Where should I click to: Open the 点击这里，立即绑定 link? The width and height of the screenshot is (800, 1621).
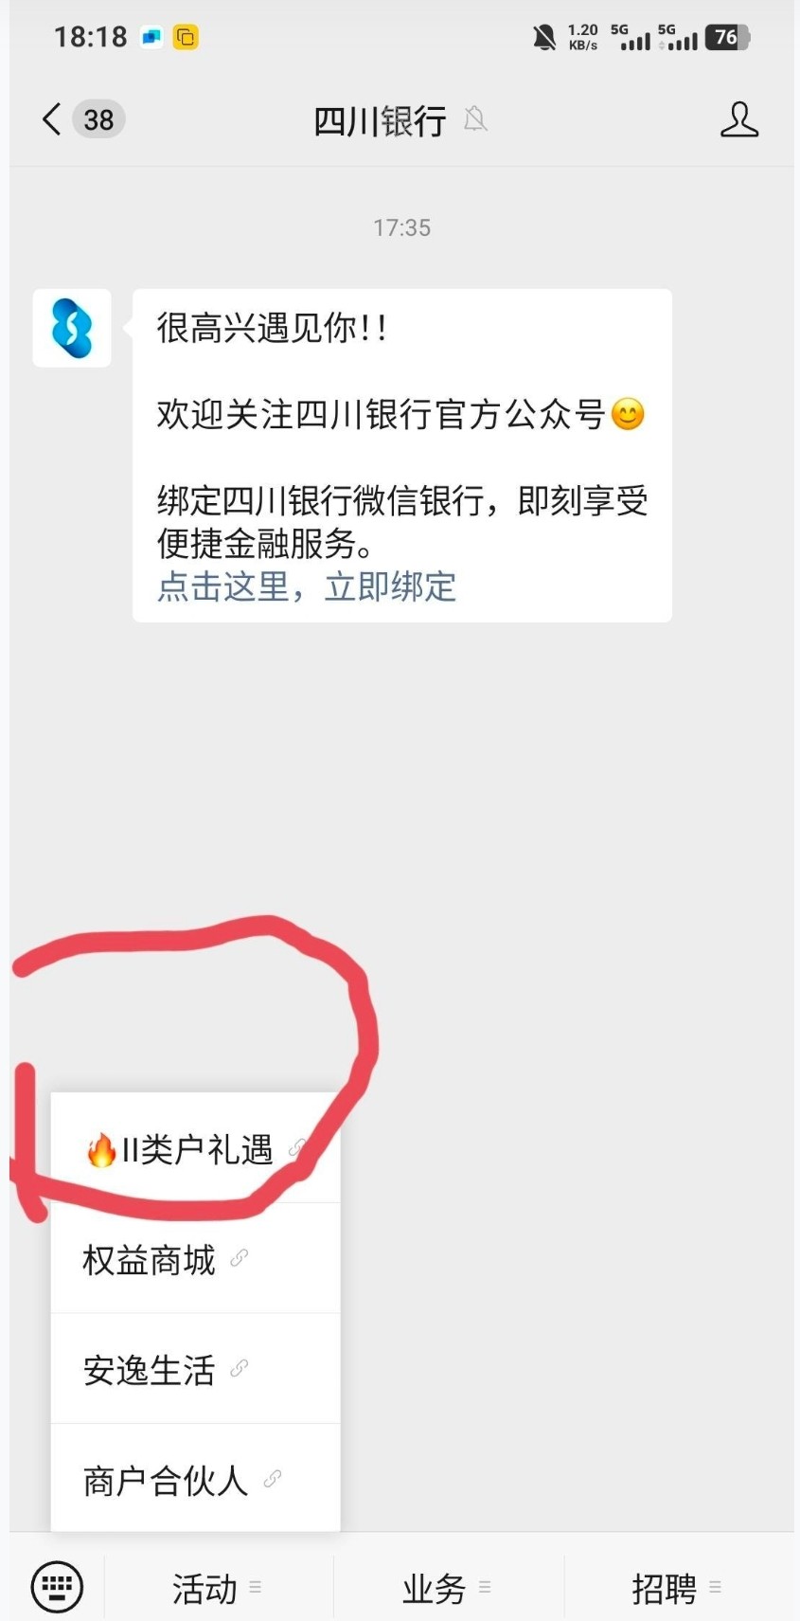(x=307, y=587)
